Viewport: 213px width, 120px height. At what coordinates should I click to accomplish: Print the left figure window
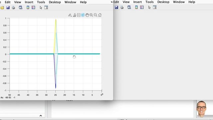[x=13, y=7]
